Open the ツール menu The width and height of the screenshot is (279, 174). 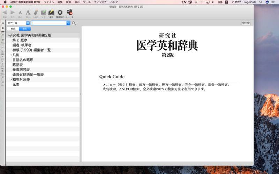coord(87,2)
